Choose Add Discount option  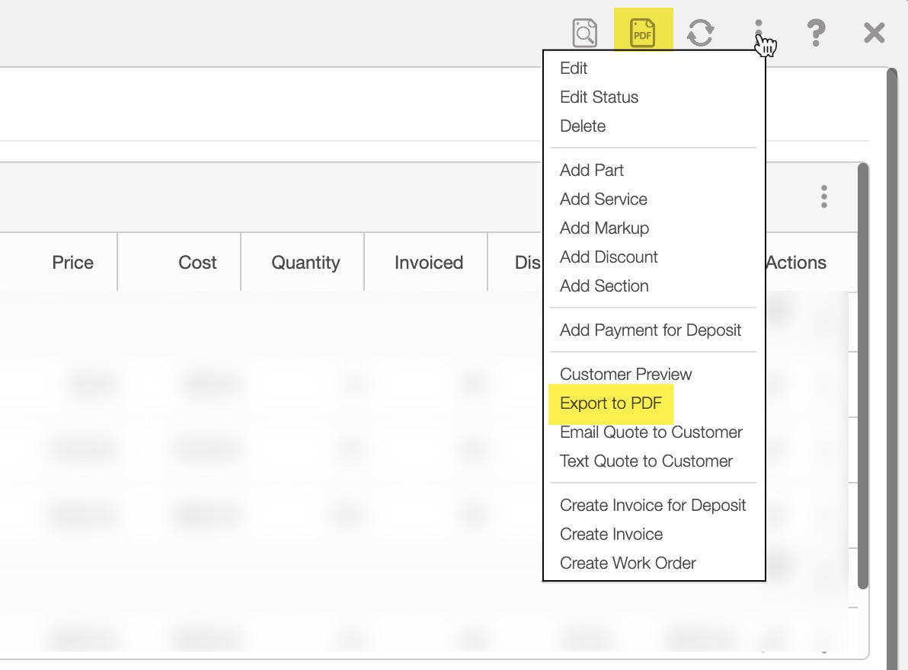tap(609, 257)
